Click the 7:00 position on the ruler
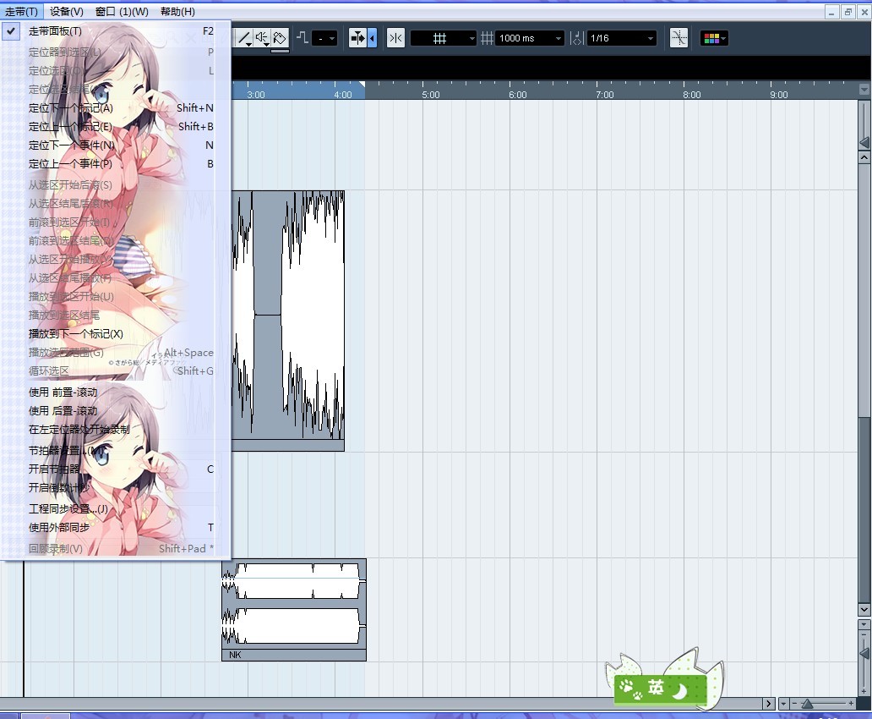 (604, 95)
